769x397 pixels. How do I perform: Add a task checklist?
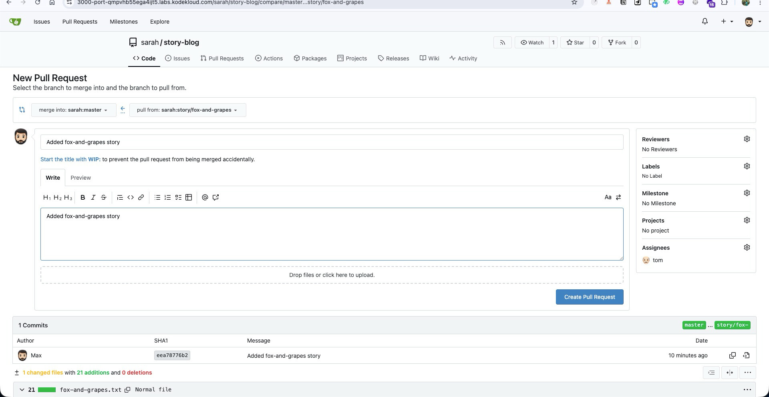(178, 197)
